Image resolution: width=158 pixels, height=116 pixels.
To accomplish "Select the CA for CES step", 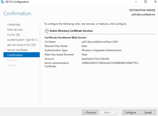I will pyautogui.click(x=14, y=35).
